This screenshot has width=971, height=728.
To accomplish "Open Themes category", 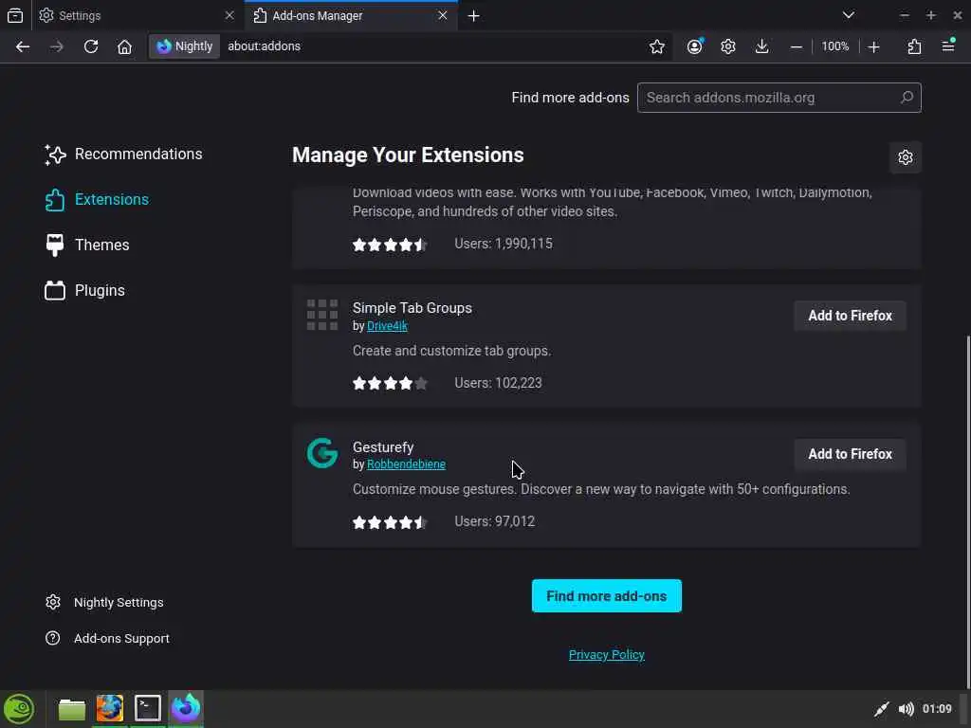I will 87,246.
